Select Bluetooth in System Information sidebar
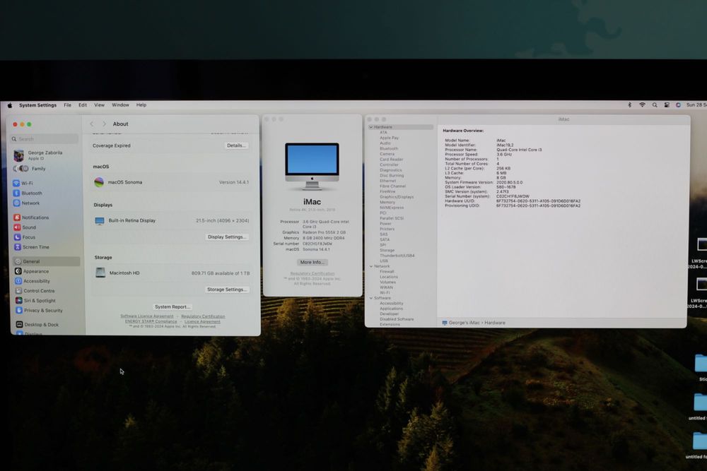The image size is (707, 471). click(x=389, y=148)
